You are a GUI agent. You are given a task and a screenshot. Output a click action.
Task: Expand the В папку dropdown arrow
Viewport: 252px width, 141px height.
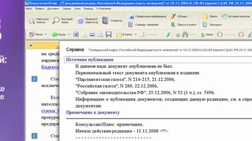tap(135, 34)
